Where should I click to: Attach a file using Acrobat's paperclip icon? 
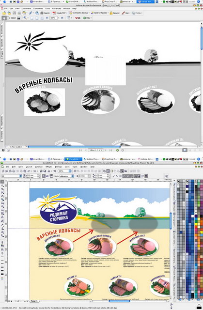(x=31, y=13)
